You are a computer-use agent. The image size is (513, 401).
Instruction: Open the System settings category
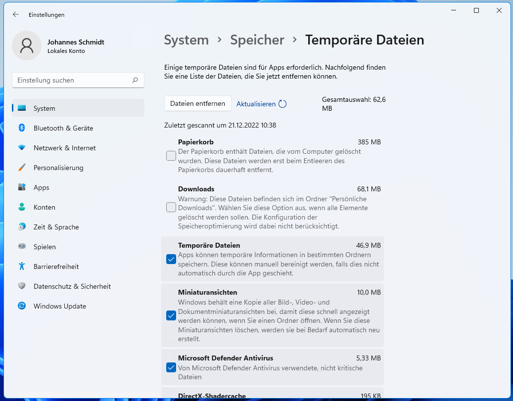(x=78, y=108)
